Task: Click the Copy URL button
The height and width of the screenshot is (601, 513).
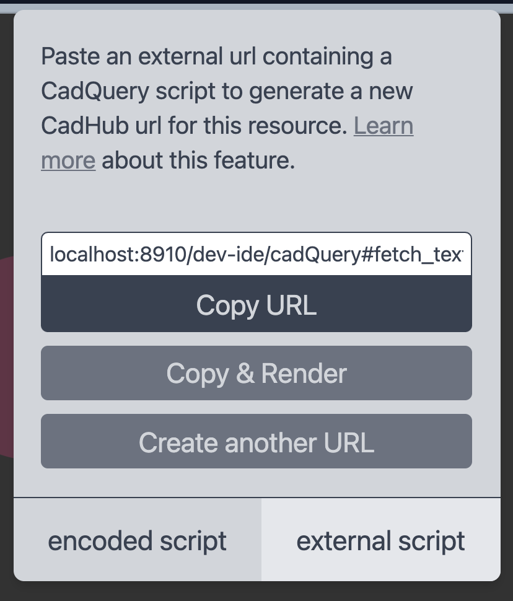Action: pyautogui.click(x=256, y=304)
